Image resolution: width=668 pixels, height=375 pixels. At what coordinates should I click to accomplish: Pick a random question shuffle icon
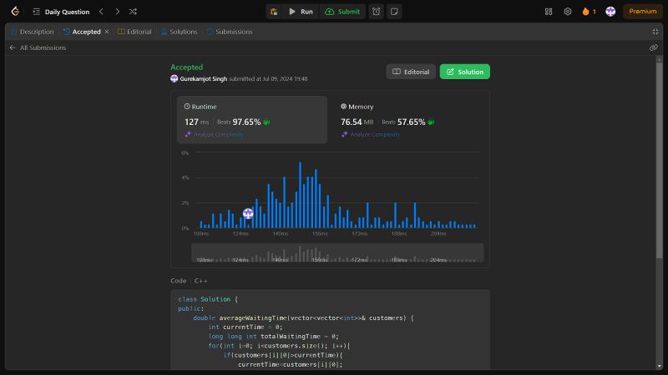[133, 12]
